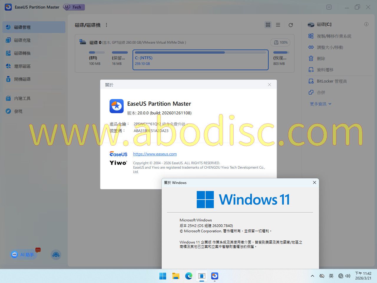
Task: Switch to list view layout
Action: (x=278, y=25)
